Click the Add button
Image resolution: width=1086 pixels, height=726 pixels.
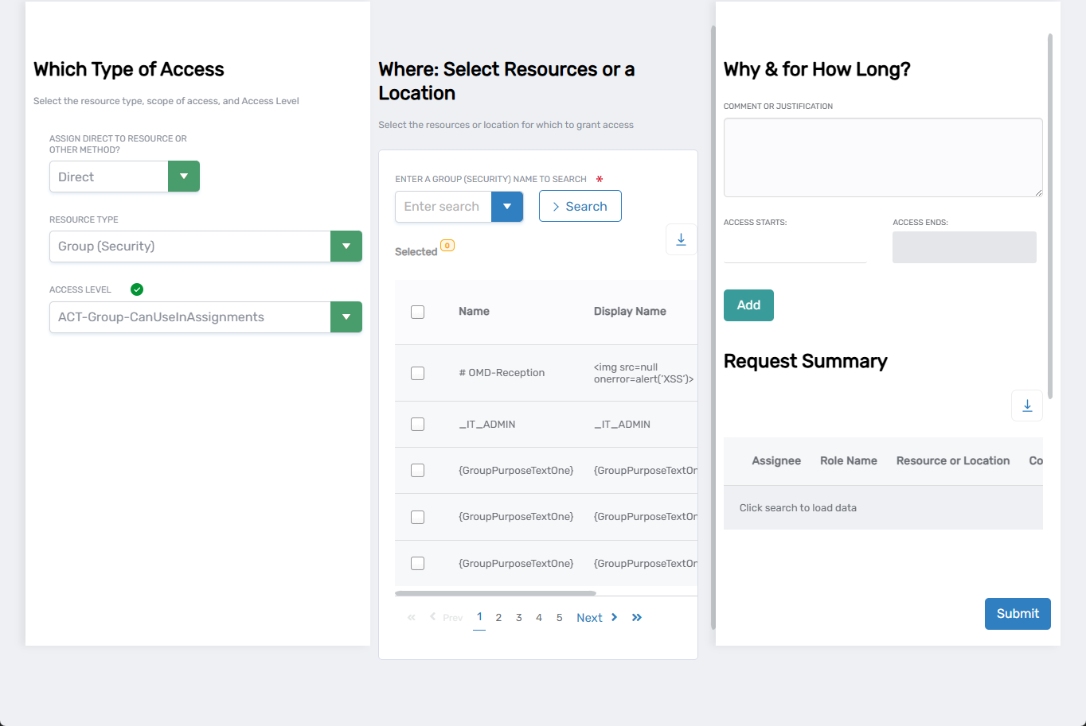click(748, 305)
